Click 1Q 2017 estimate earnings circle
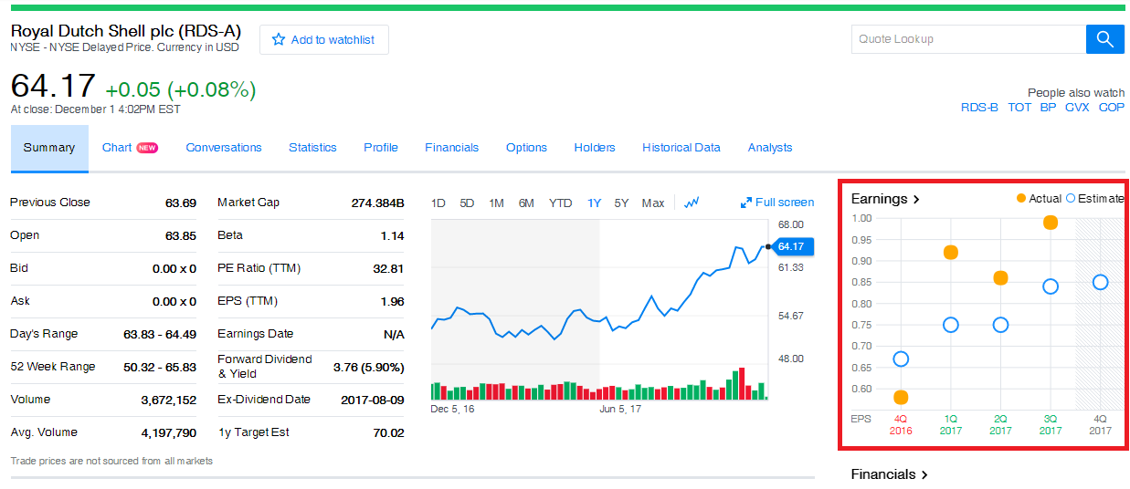 951,325
